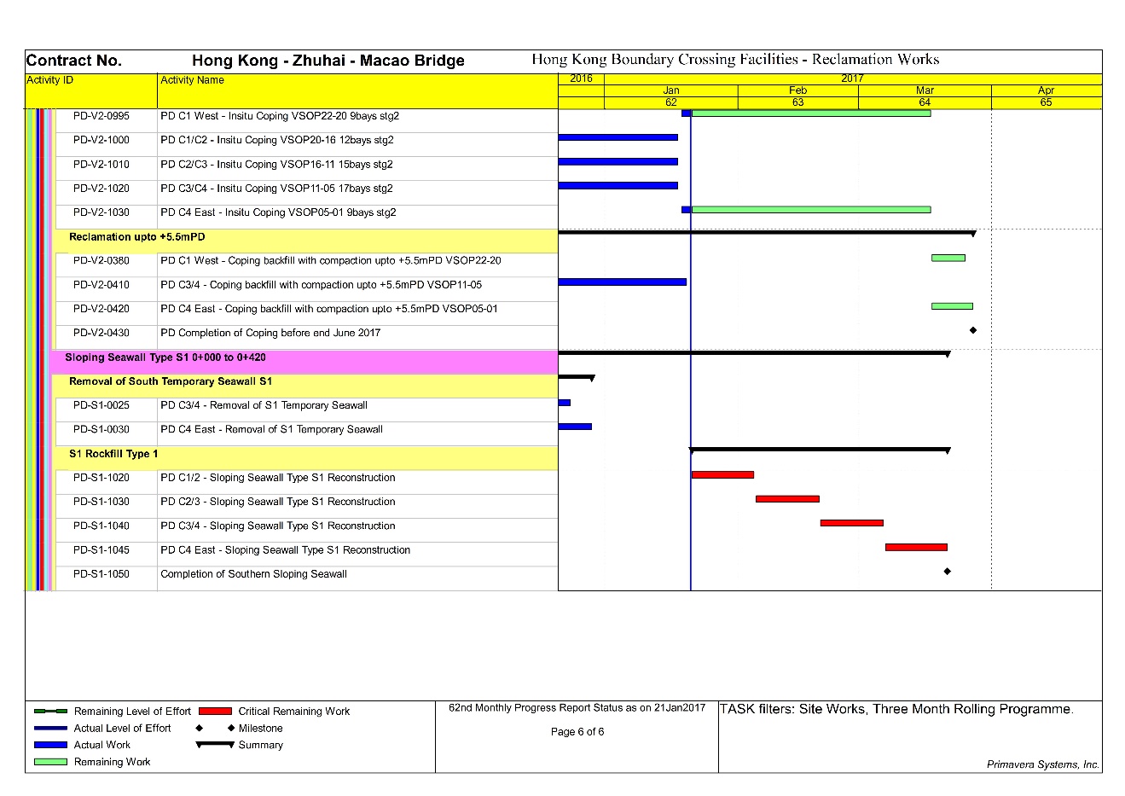Click PD Completion of Coping before end June 2017
Image resolution: width=1125 pixels, height=796 pixels.
(x=270, y=333)
